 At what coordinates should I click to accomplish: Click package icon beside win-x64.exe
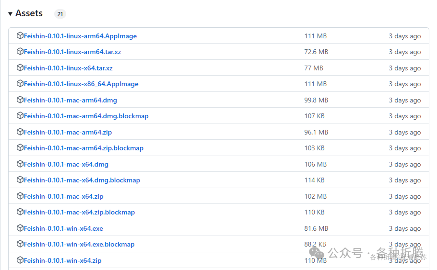click(20, 228)
